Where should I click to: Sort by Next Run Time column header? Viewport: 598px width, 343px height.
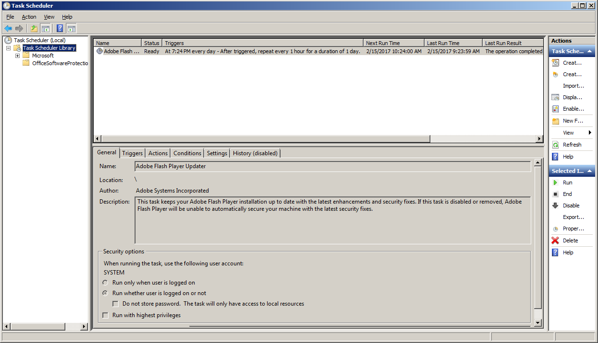(394, 43)
